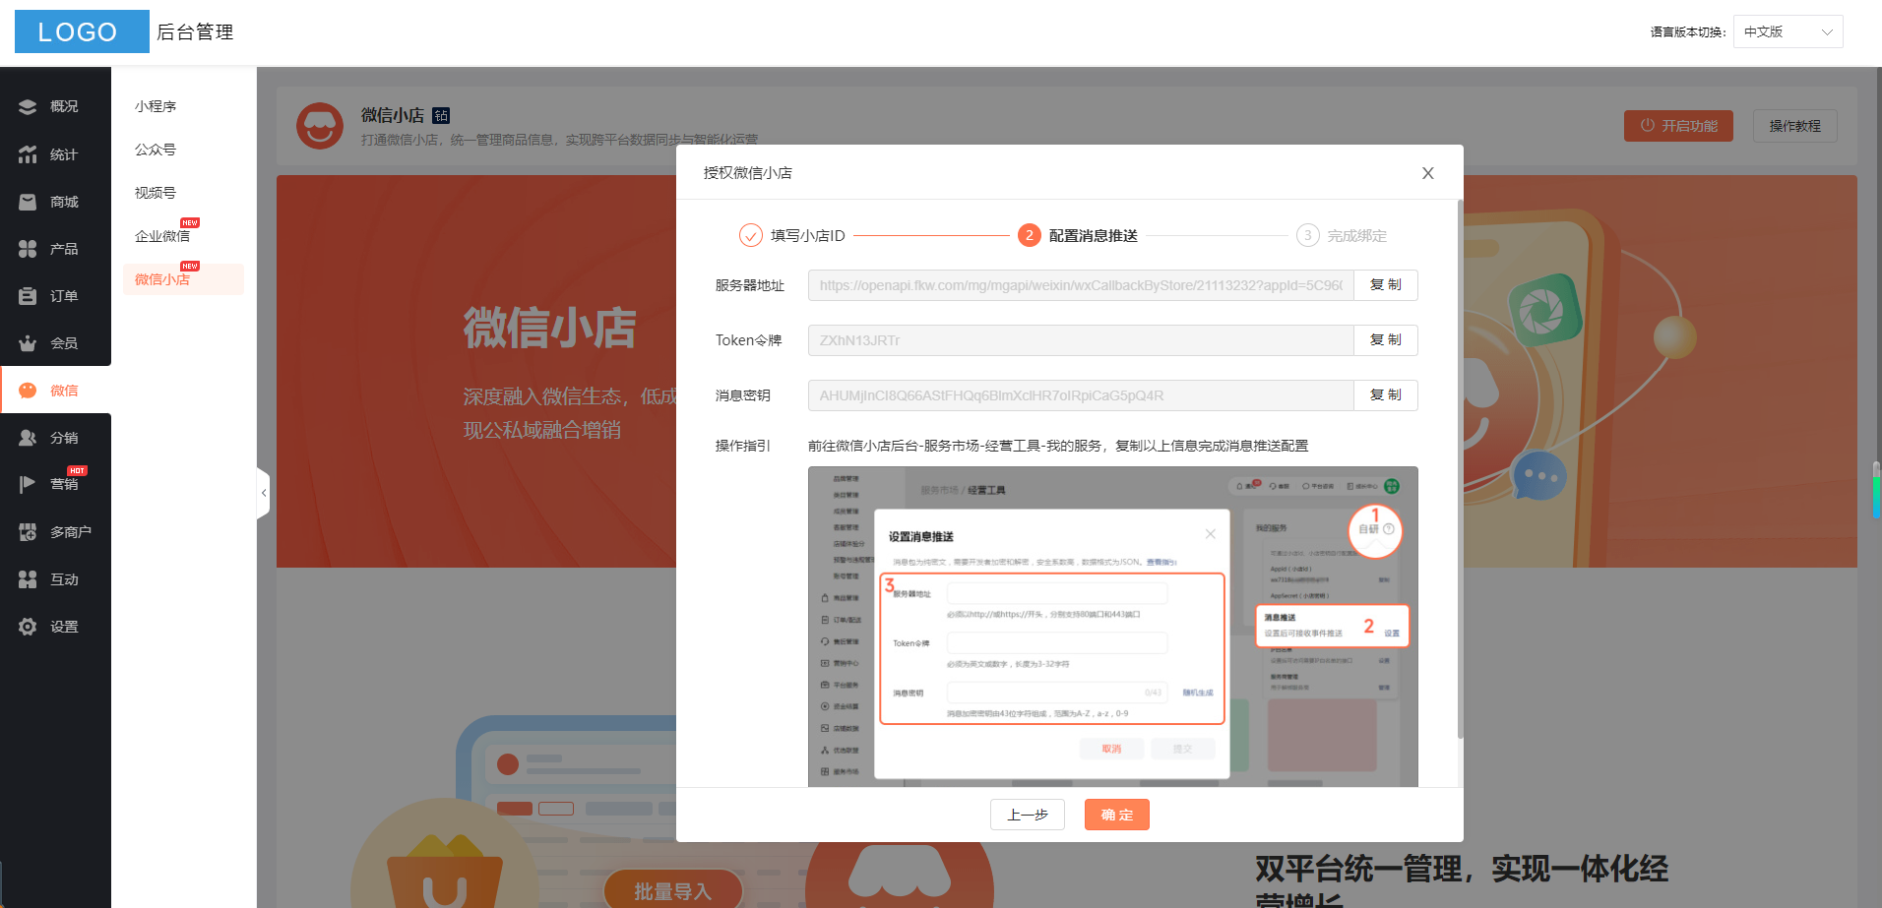Open the 视频号 submenu item
The image size is (1882, 908).
(156, 193)
